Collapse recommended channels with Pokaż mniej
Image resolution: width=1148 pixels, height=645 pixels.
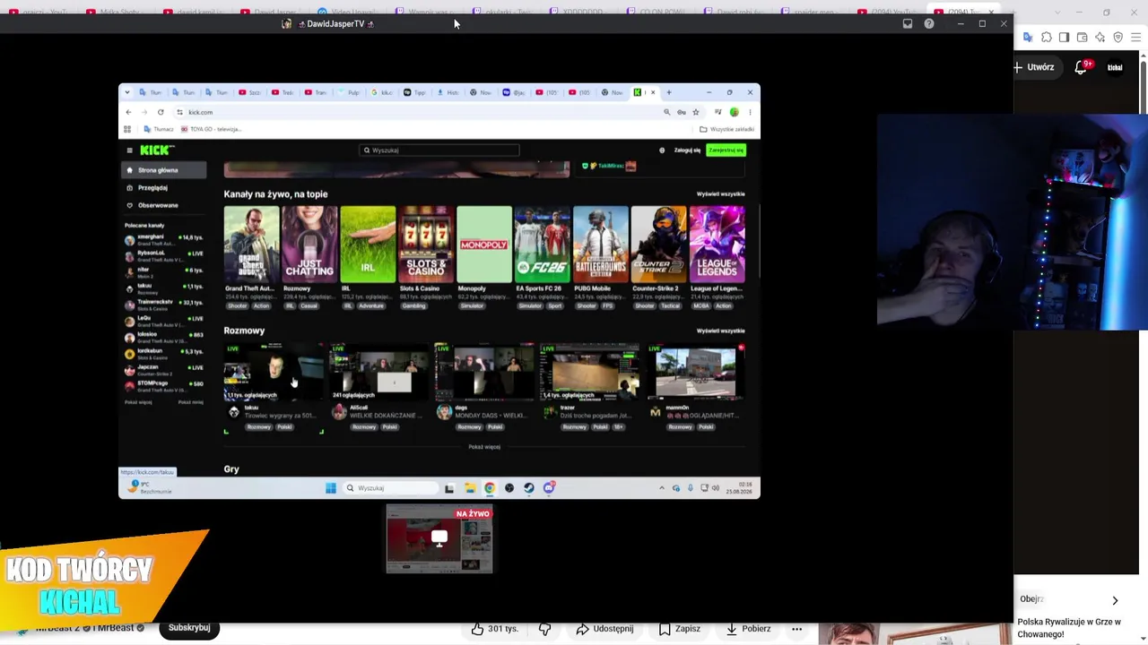point(191,402)
